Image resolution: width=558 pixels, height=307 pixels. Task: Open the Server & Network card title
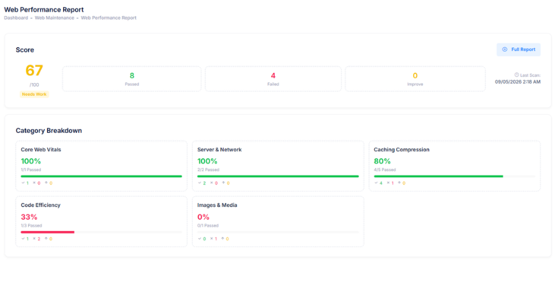tap(219, 149)
